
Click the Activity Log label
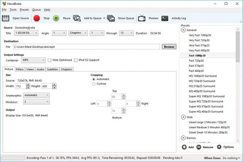[x=179, y=18]
